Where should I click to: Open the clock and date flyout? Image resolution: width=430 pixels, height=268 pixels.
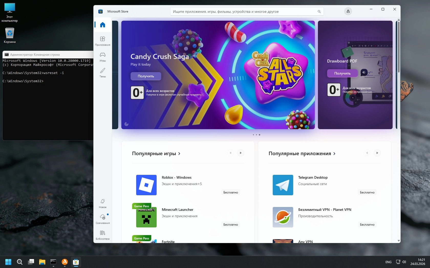[x=418, y=262]
